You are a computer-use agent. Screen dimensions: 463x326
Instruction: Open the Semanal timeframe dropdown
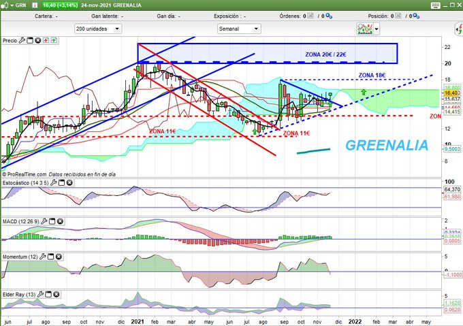coord(239,29)
